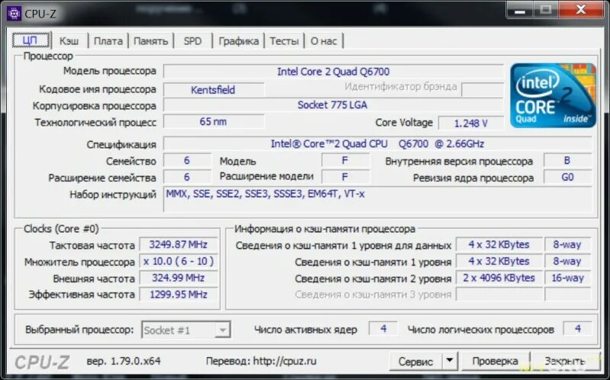The height and width of the screenshot is (380, 610).
Task: Click the Kentsfield code name value
Action: [213, 90]
